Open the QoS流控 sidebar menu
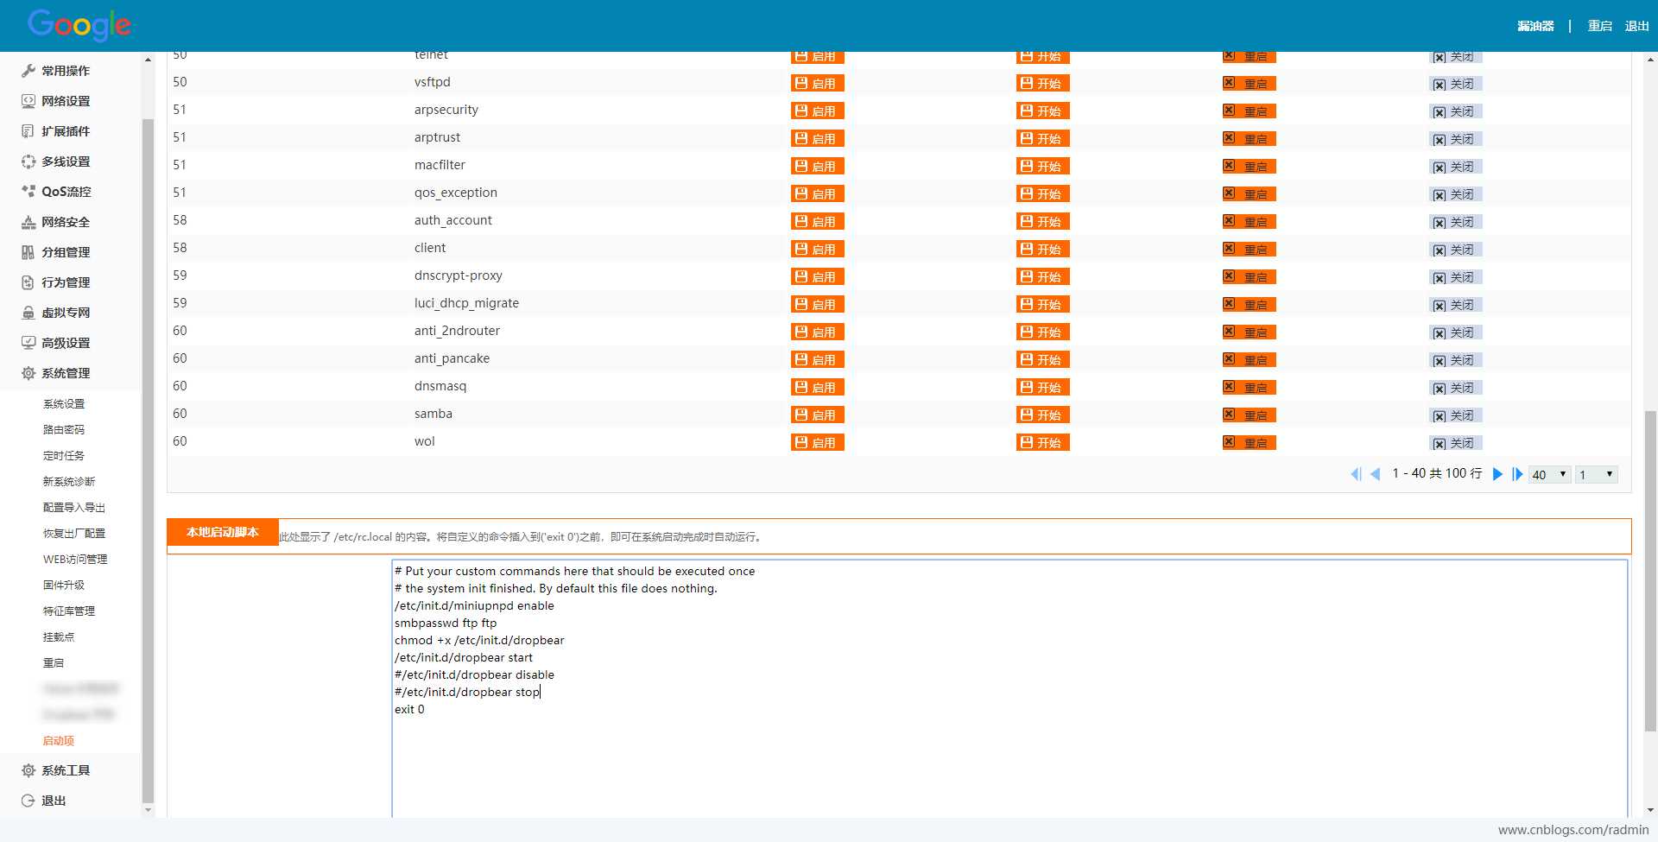 click(66, 192)
